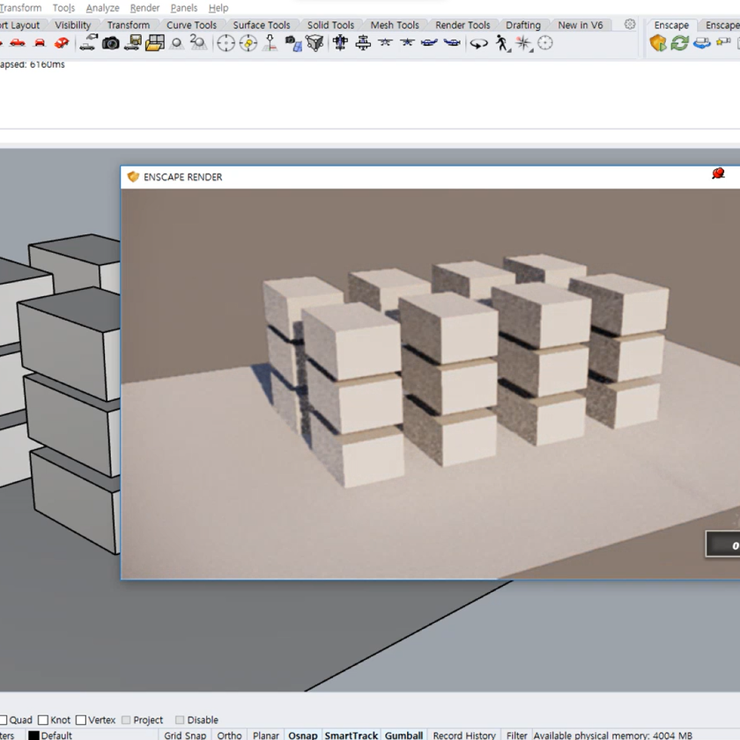Click the Rotate View arrows icon
740x740 pixels.
click(478, 42)
